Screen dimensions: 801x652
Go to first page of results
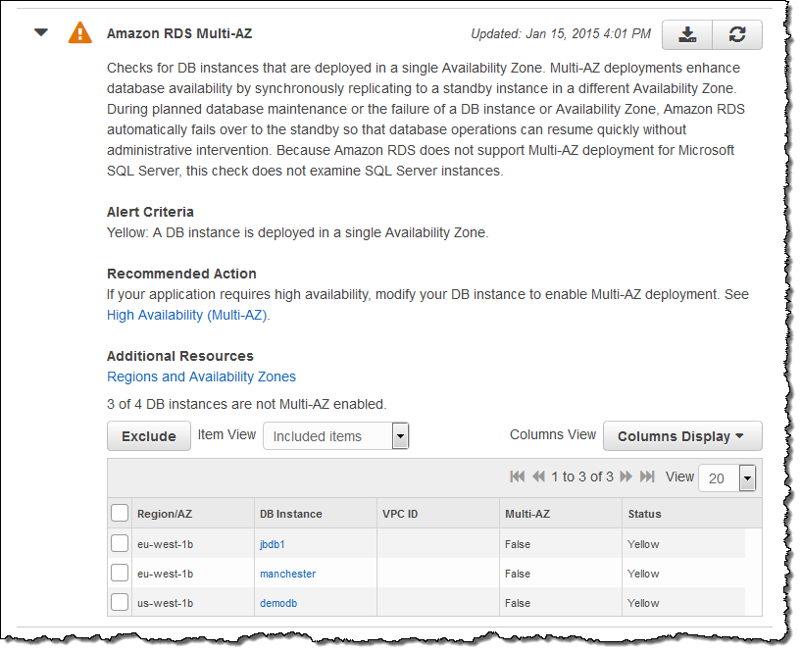[x=518, y=477]
